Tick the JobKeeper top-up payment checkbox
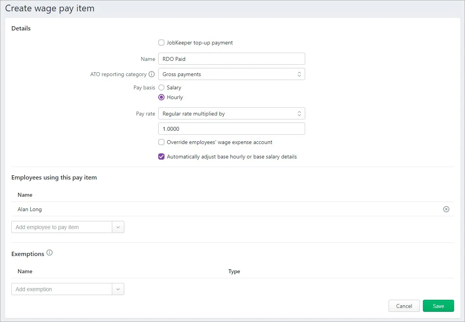This screenshot has width=465, height=322. point(161,43)
